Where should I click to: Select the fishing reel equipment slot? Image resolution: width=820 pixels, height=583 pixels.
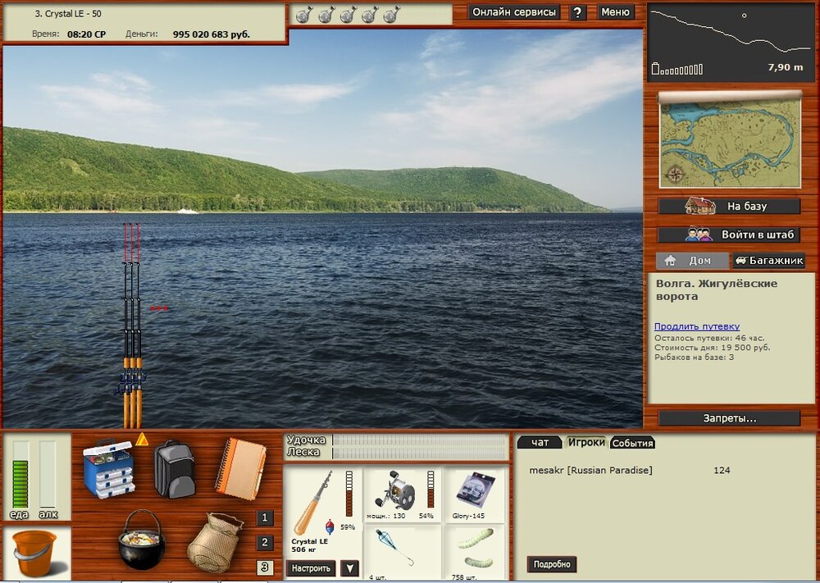click(x=403, y=494)
